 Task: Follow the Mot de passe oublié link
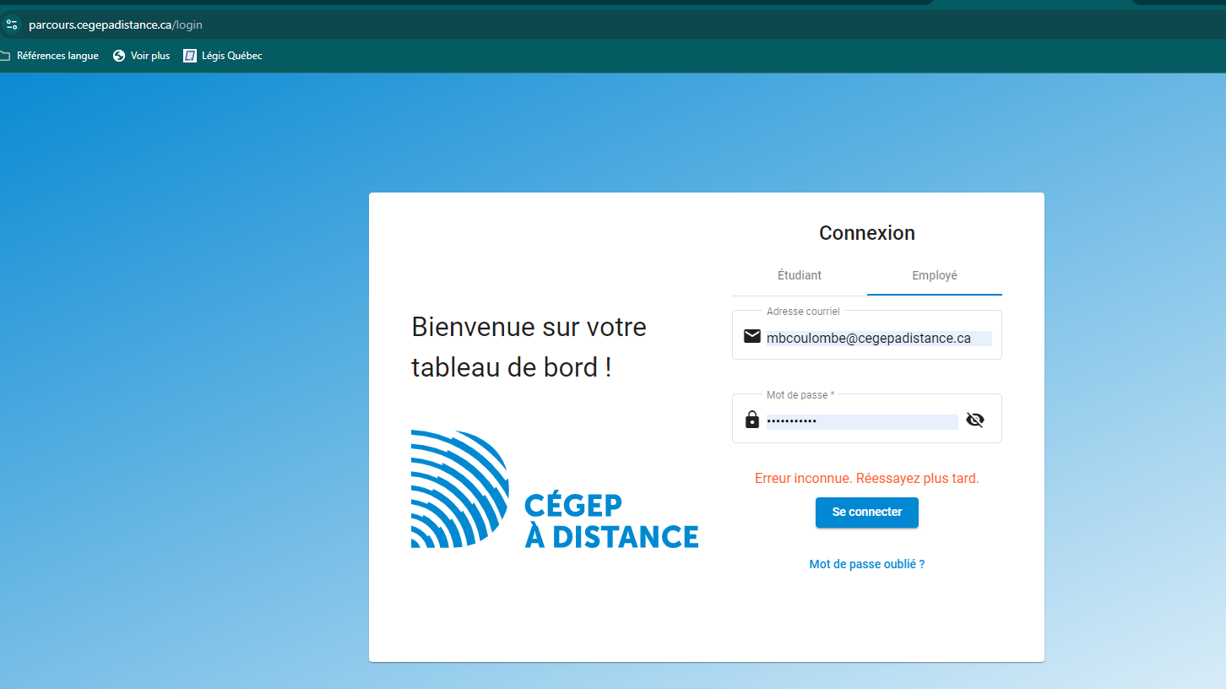click(866, 564)
